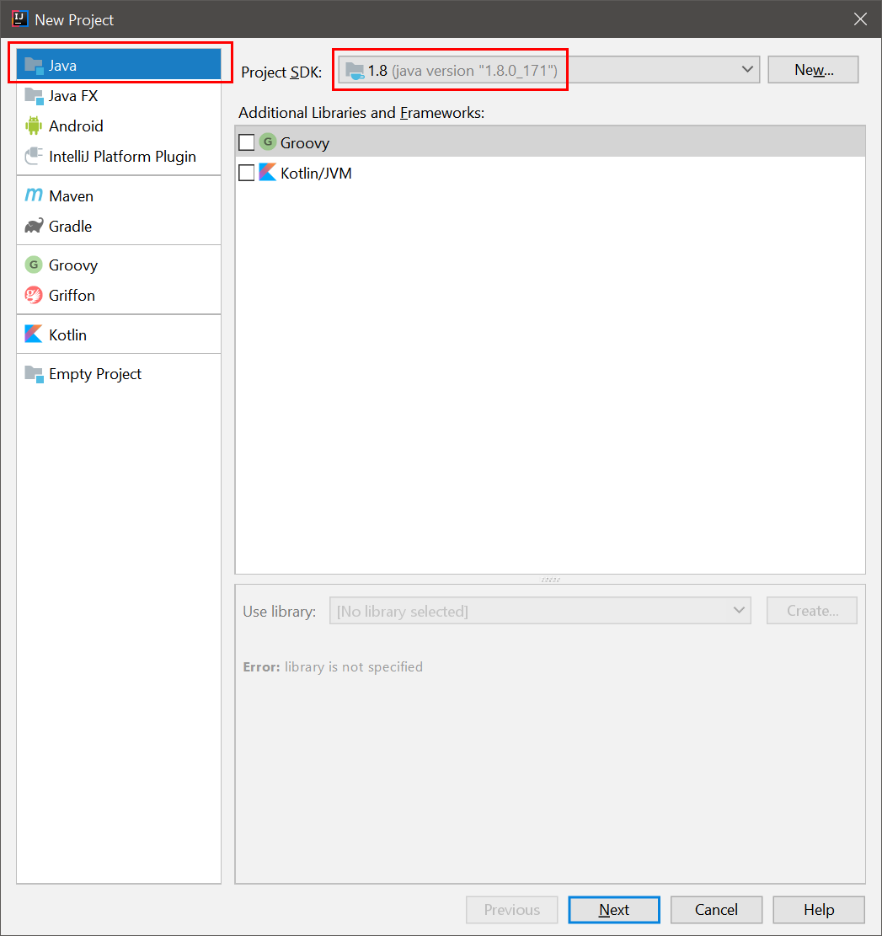Click the 'Project SDK:' label

tap(281, 72)
